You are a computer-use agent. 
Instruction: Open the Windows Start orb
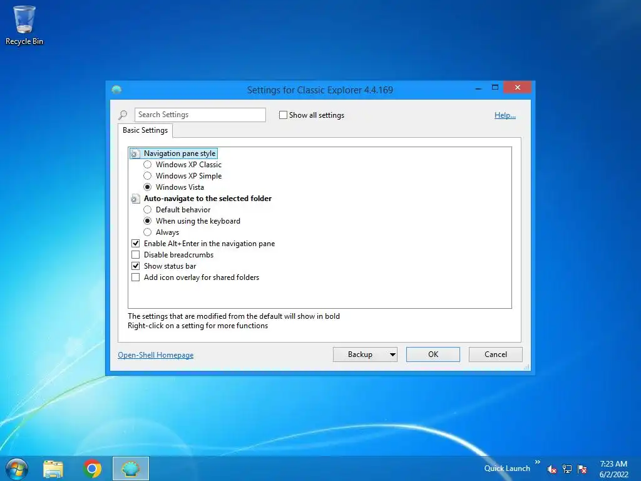pos(16,468)
